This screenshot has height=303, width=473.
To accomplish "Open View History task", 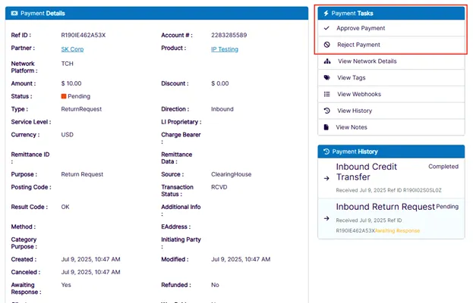I will tap(391, 111).
